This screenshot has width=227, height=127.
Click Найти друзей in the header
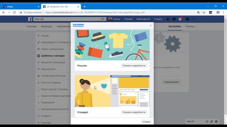click(143, 19)
